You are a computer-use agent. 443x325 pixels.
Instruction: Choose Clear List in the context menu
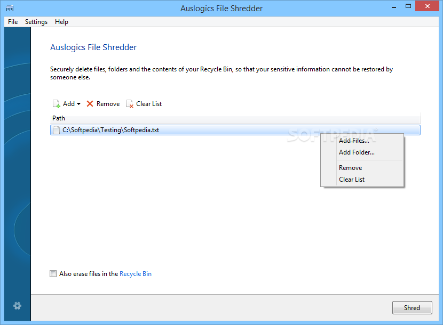(x=362, y=180)
